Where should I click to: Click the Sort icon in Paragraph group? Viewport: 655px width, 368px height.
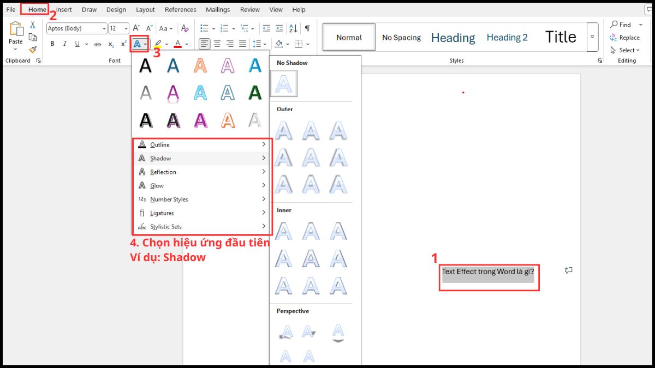point(293,28)
